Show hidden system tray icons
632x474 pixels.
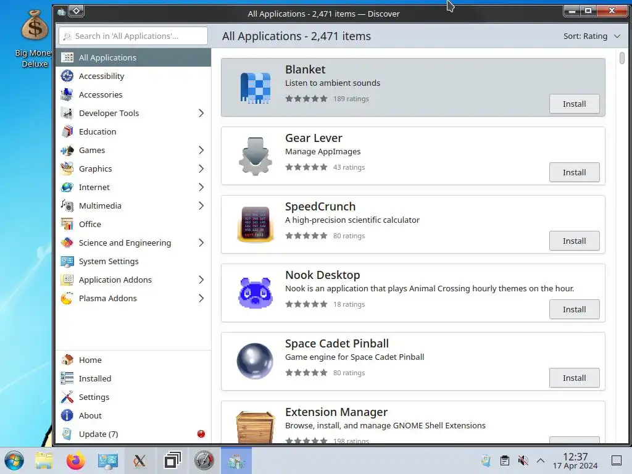(x=541, y=460)
